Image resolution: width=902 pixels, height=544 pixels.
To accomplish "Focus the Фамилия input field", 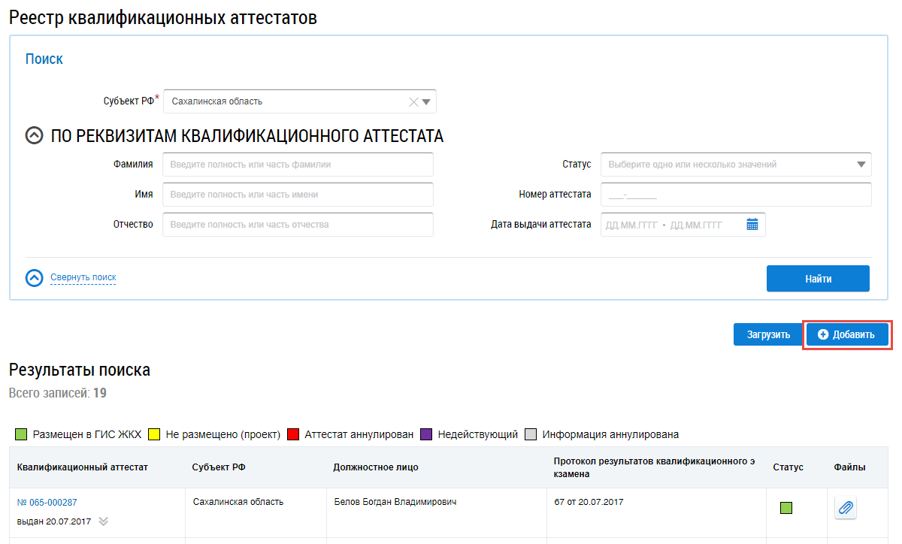I will coord(298,164).
